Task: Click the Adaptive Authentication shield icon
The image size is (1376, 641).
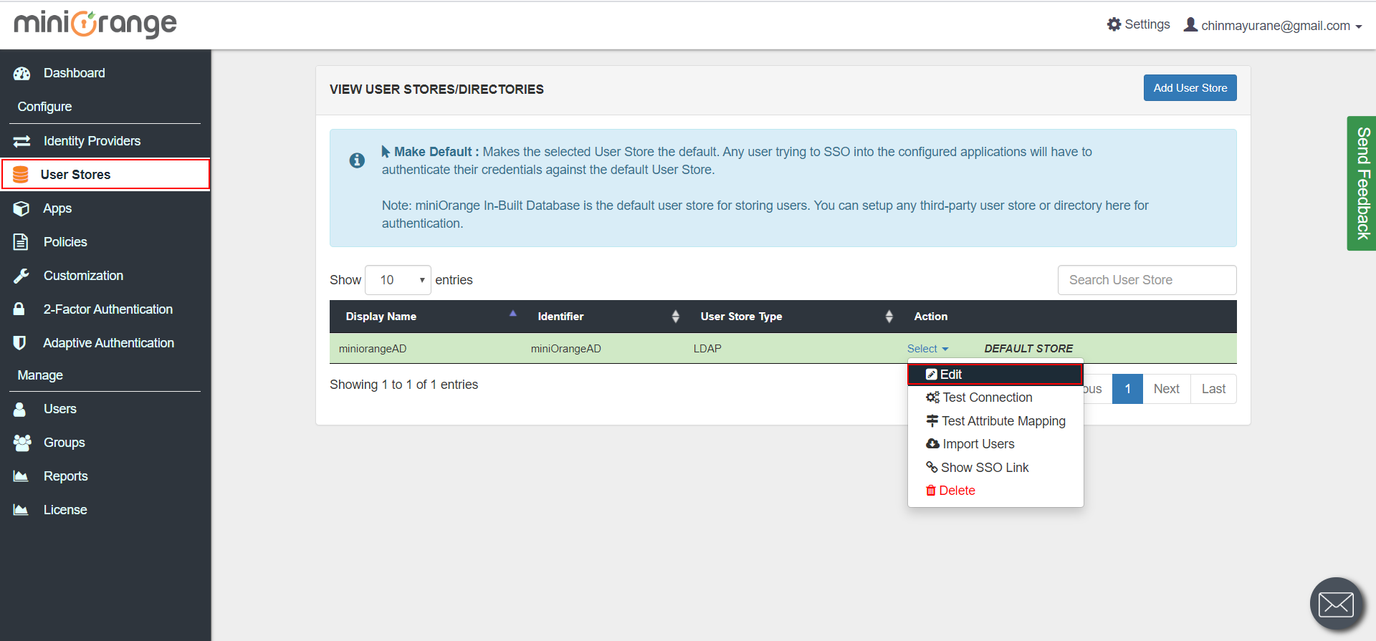Action: (20, 342)
